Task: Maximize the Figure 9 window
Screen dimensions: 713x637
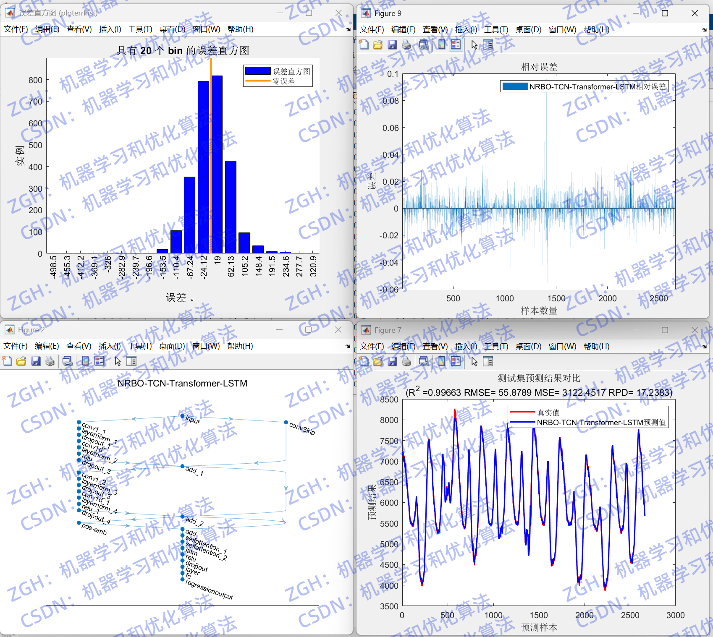Action: pyautogui.click(x=665, y=13)
